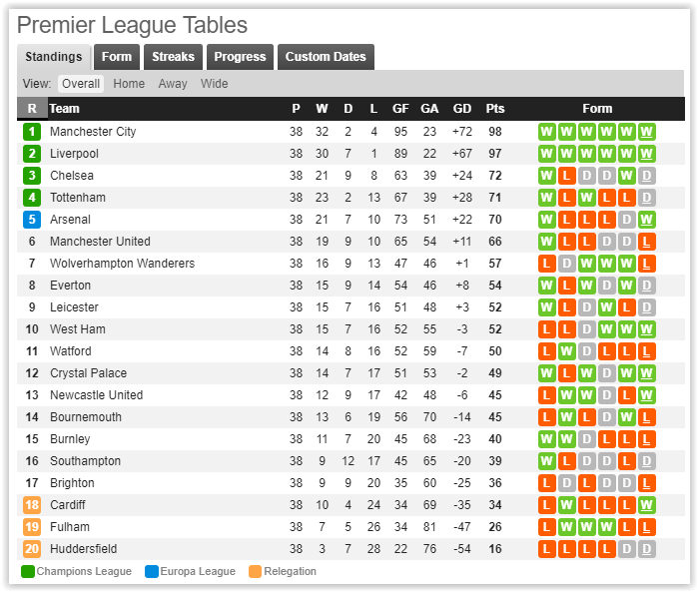Sort table by GD column header
Screen dimensions: 698x592
click(461, 109)
